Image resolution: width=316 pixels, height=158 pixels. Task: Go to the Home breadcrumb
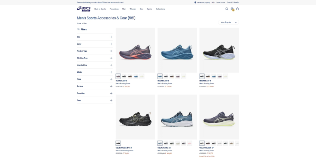[79, 23]
